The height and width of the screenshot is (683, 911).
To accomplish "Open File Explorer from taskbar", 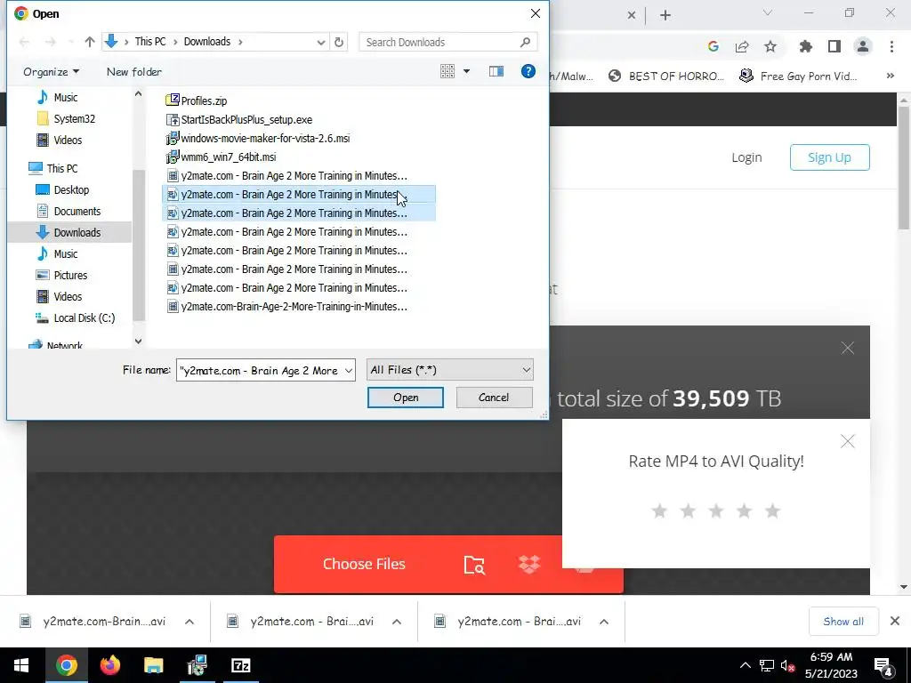I will tap(153, 665).
